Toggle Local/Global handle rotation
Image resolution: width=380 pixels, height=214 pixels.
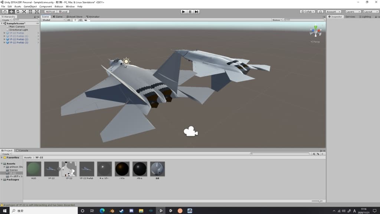[x=63, y=12]
